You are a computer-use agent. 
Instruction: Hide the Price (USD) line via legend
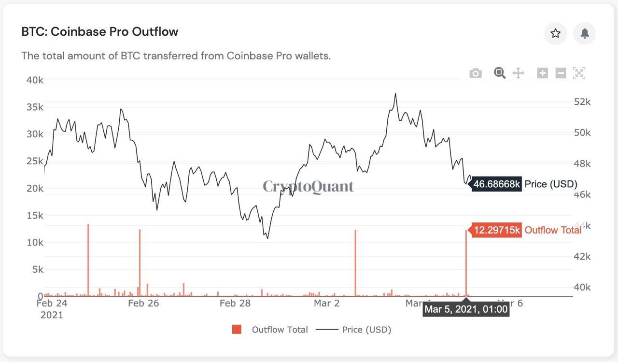(367, 330)
